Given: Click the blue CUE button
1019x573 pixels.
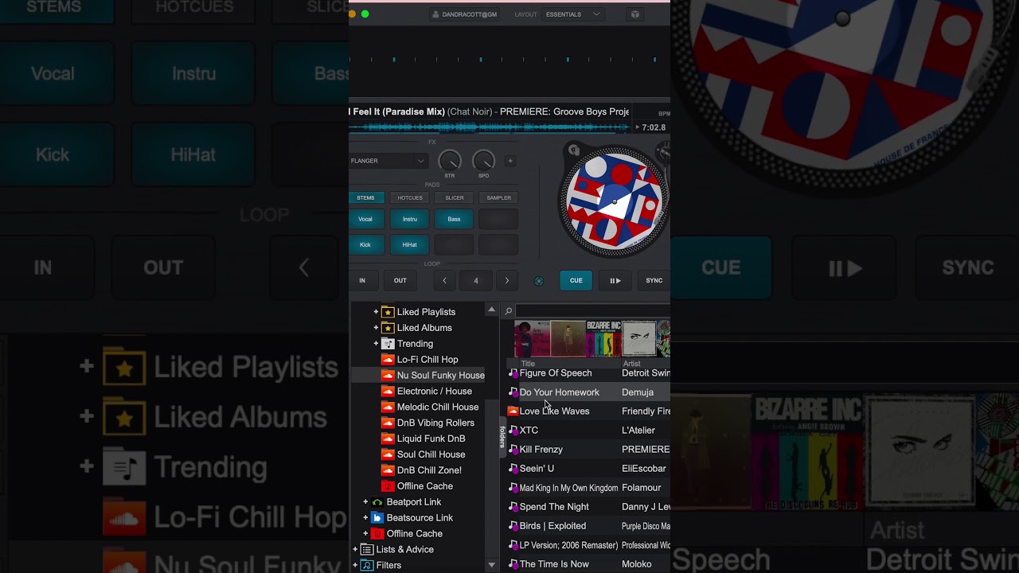Looking at the screenshot, I should tap(576, 281).
